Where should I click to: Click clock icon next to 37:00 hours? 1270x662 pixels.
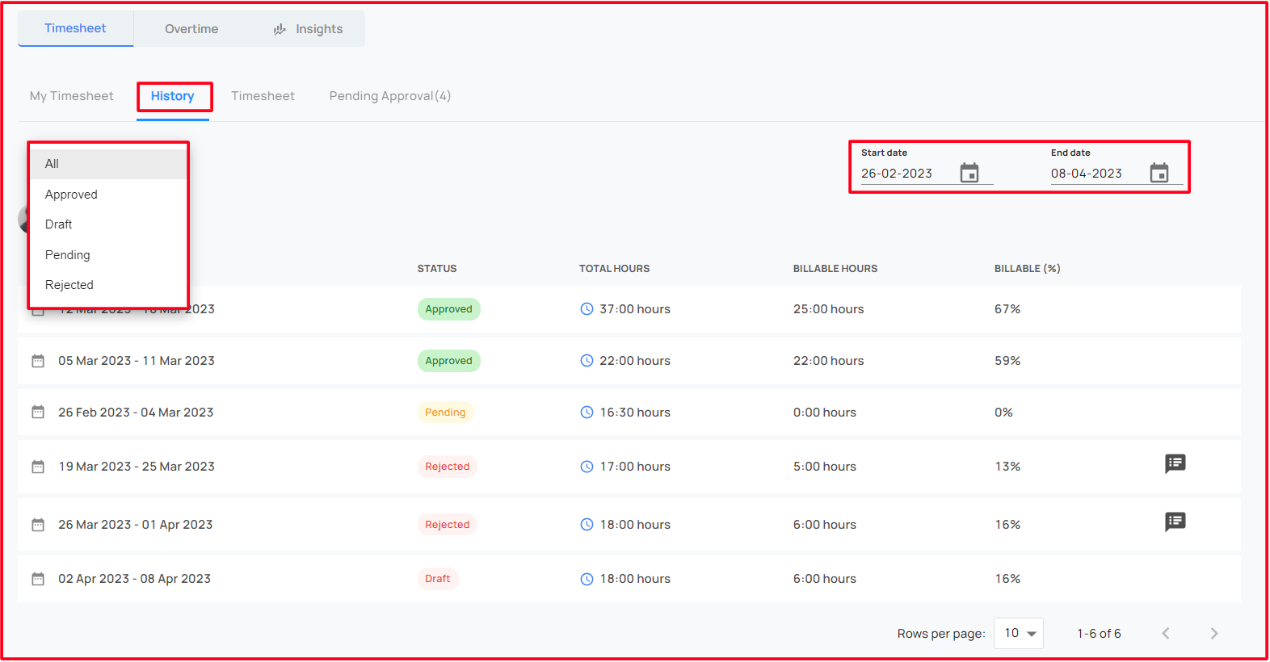pyautogui.click(x=587, y=309)
